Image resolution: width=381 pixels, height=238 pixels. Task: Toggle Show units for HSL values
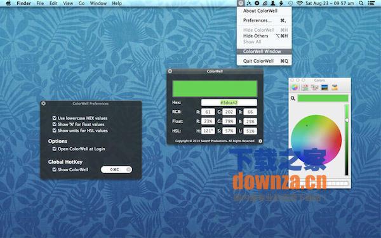55,131
